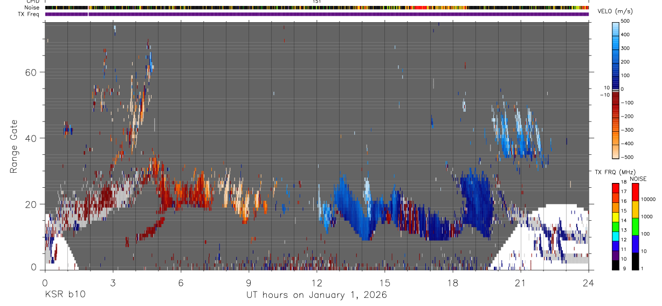Viewport: 662px width, 306px height.
Task: Click the Noise color strip above plot
Action: 317,8
